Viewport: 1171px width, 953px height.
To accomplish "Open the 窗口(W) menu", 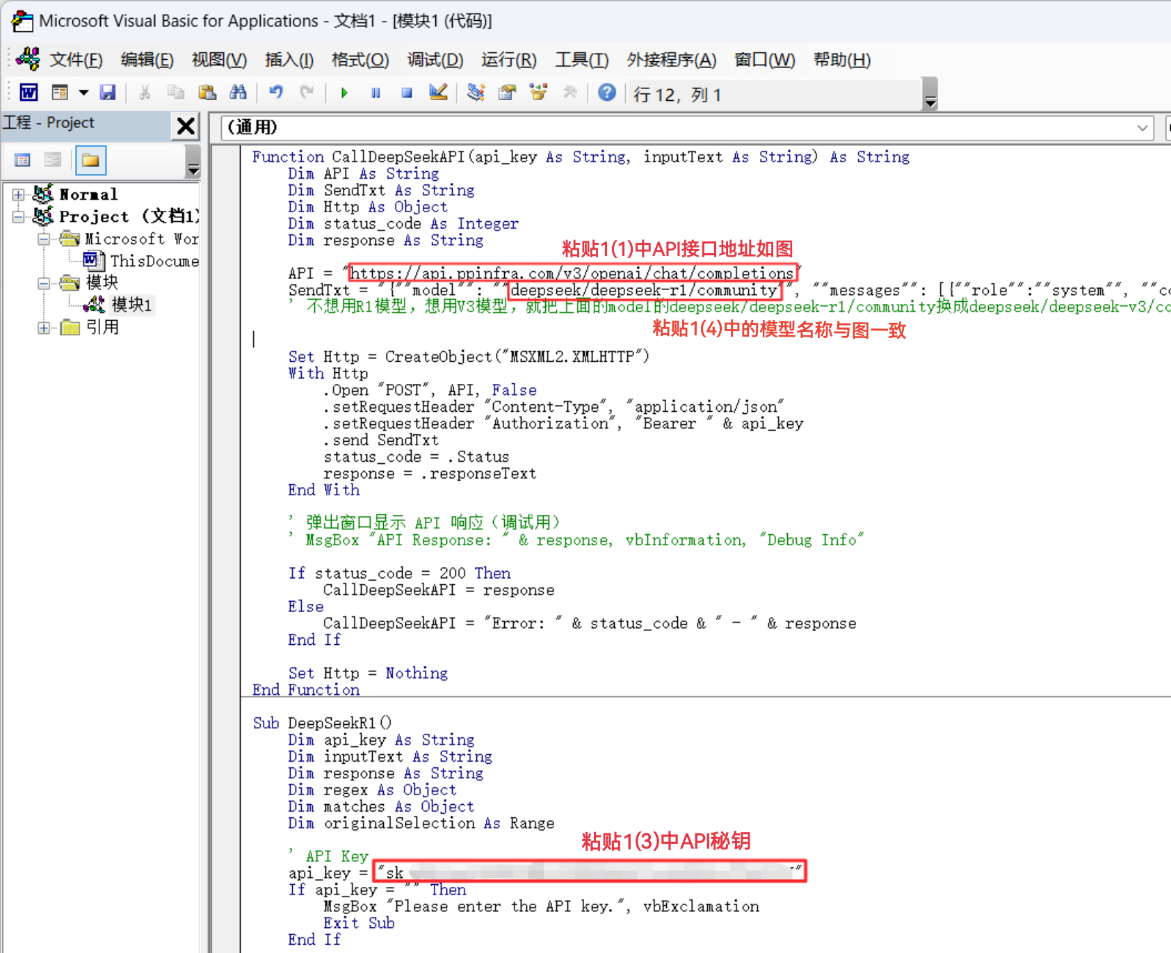I will click(764, 60).
